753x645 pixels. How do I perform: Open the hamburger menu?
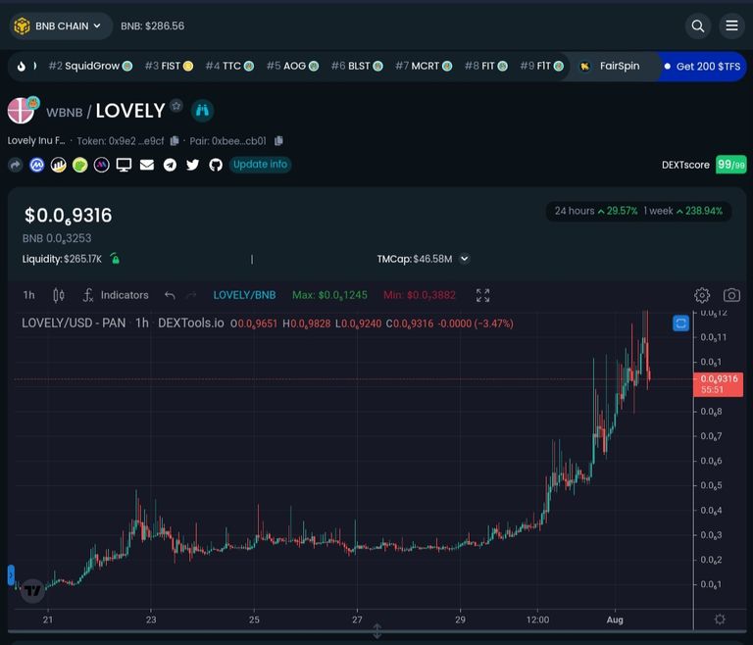[x=731, y=25]
